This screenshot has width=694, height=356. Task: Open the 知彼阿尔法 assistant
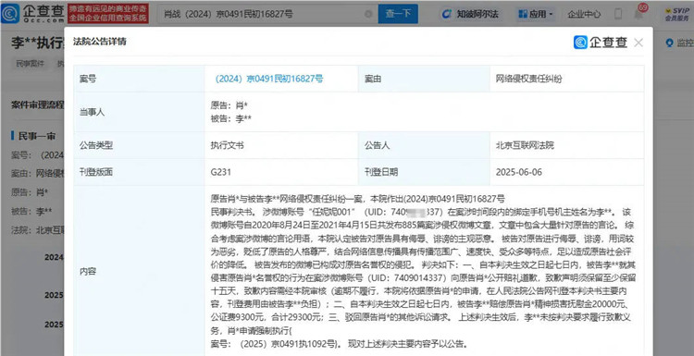coord(471,14)
